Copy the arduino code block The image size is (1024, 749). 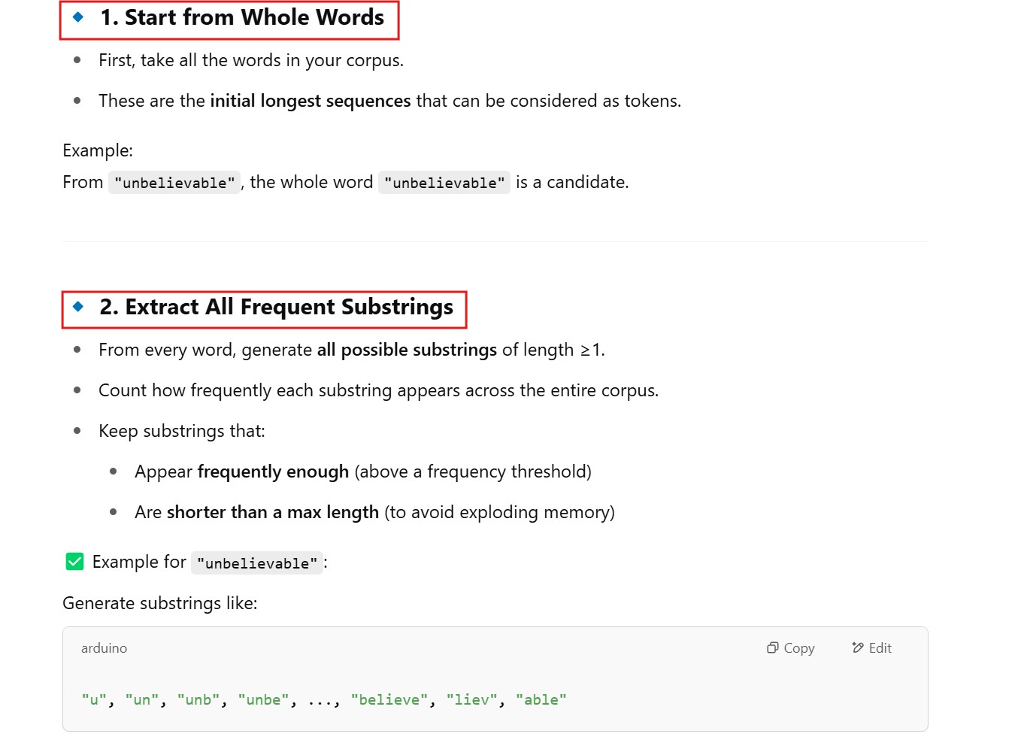coord(790,648)
